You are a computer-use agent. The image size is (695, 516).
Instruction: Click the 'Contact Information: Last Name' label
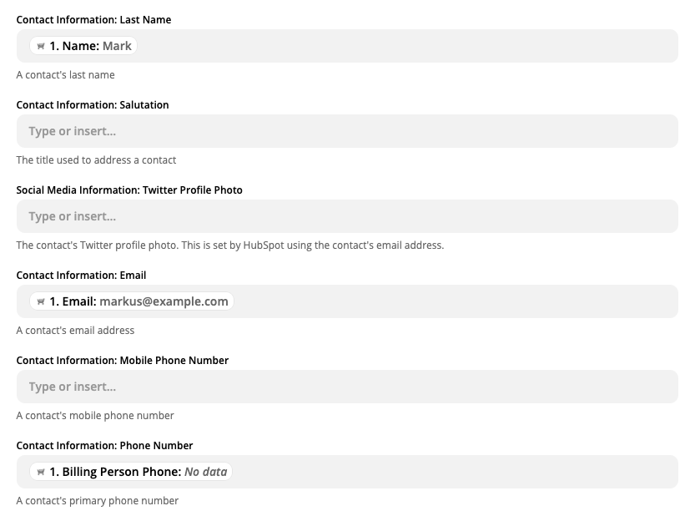(93, 20)
